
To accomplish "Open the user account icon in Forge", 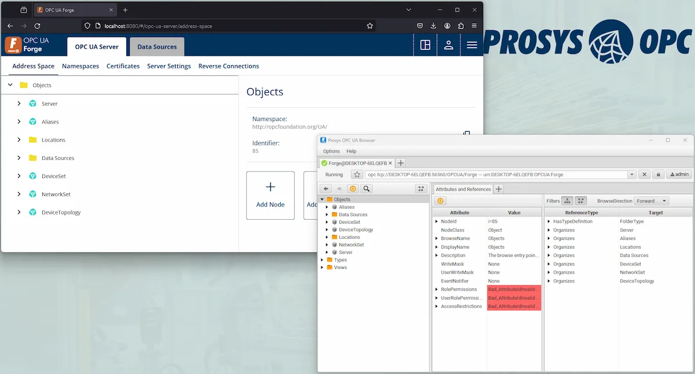I will (448, 45).
